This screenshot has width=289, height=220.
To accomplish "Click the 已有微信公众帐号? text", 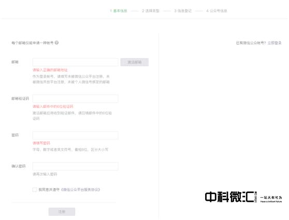I will click(251, 43).
